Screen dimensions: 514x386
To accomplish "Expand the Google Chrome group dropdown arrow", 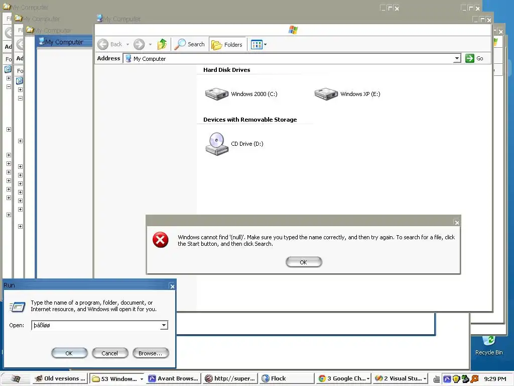I will click(368, 379).
